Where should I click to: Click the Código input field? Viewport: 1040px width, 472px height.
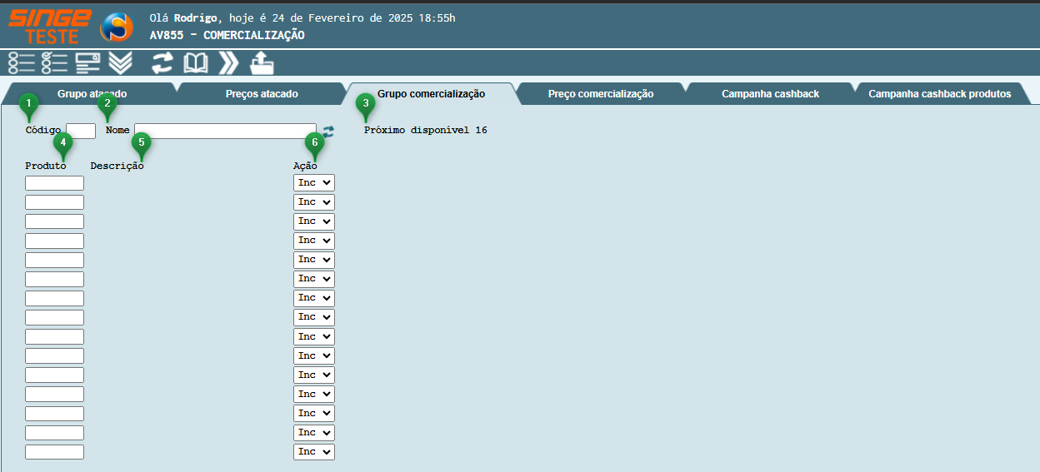81,131
